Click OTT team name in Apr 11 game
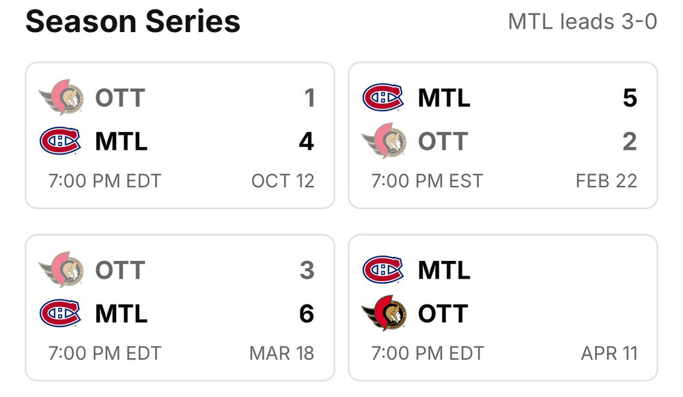The width and height of the screenshot is (683, 397). (443, 314)
